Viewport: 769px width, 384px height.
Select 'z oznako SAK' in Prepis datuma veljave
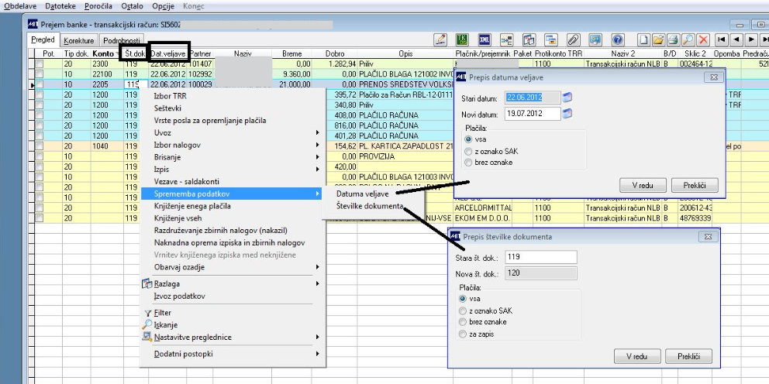pos(468,151)
